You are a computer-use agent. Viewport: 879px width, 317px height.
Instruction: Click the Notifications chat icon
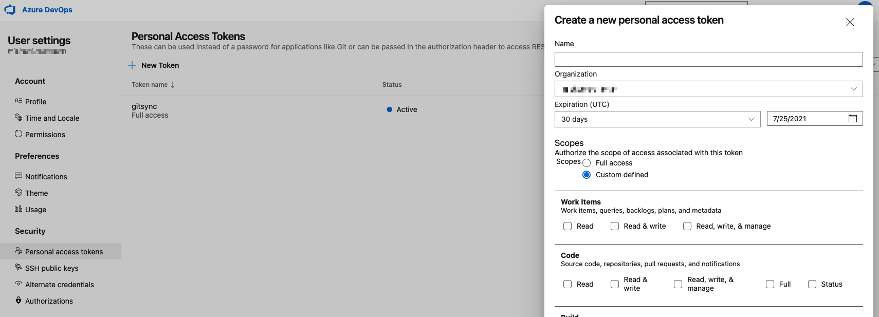coord(19,176)
